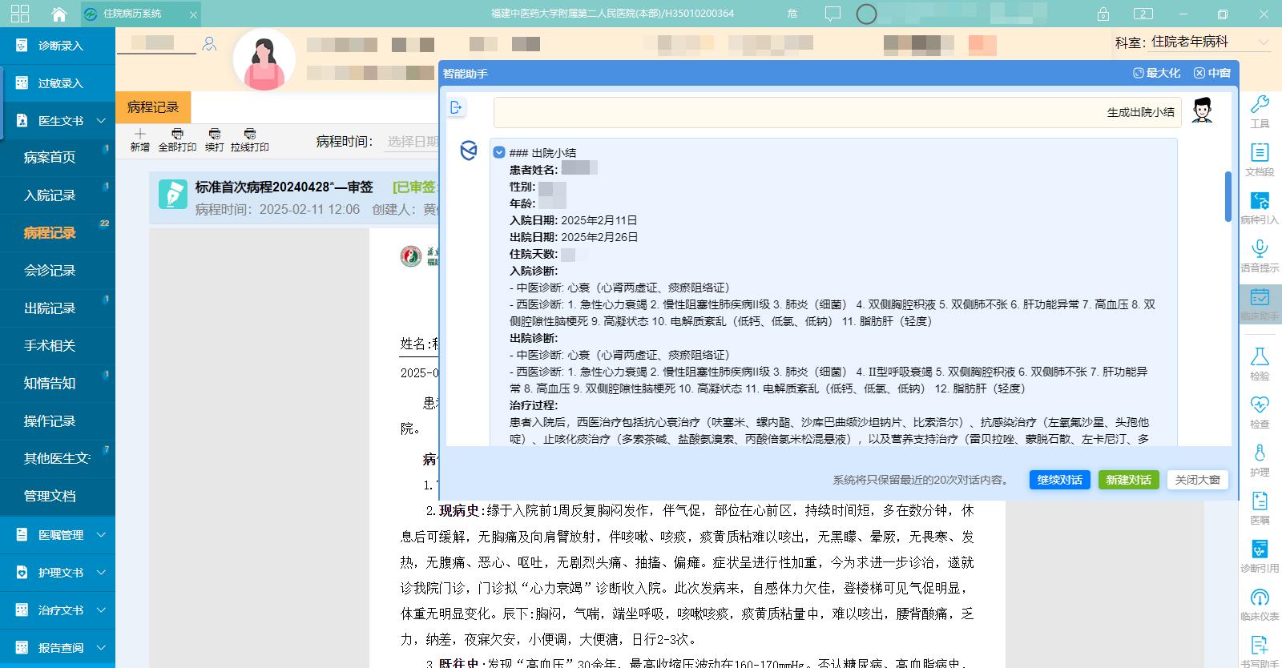Open 出院记录 in the left menu

pyautogui.click(x=50, y=308)
